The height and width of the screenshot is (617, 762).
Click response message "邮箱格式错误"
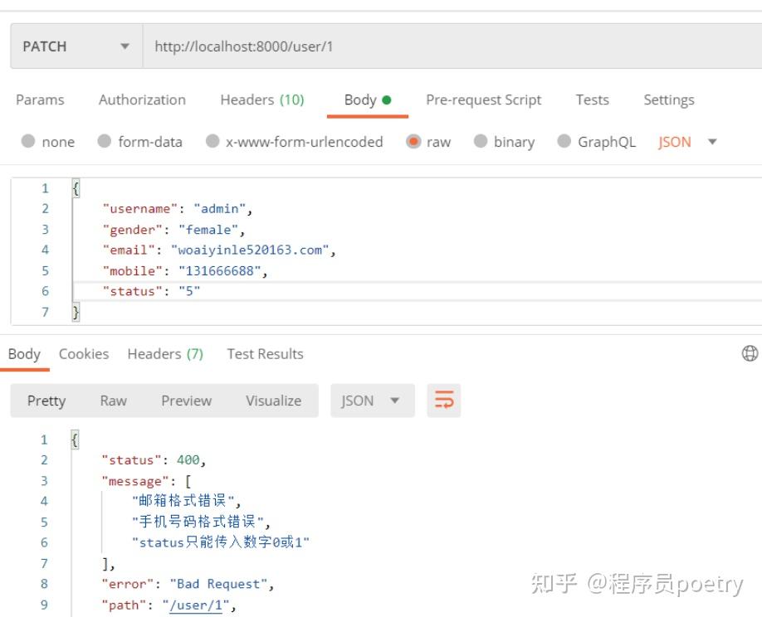(186, 501)
